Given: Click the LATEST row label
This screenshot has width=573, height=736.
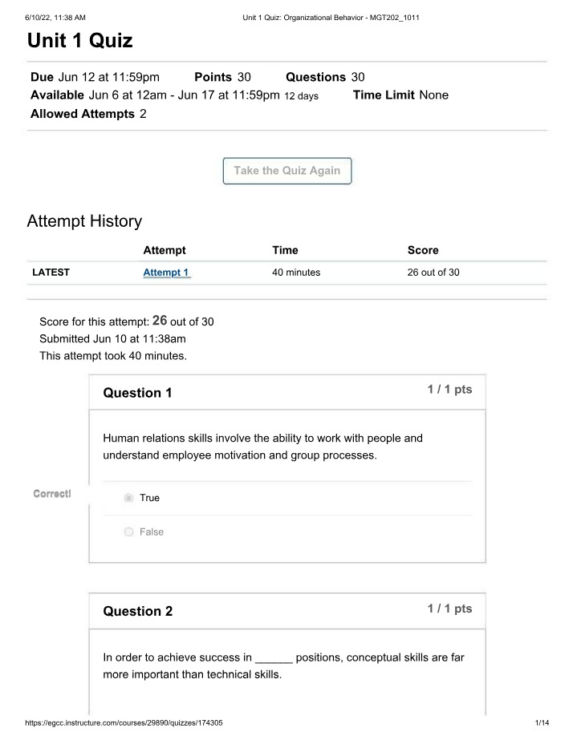Looking at the screenshot, I should point(51,273).
